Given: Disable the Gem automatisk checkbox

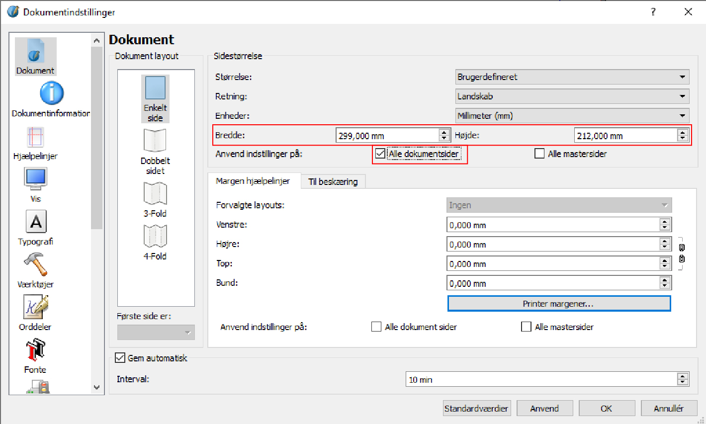Looking at the screenshot, I should pos(120,357).
